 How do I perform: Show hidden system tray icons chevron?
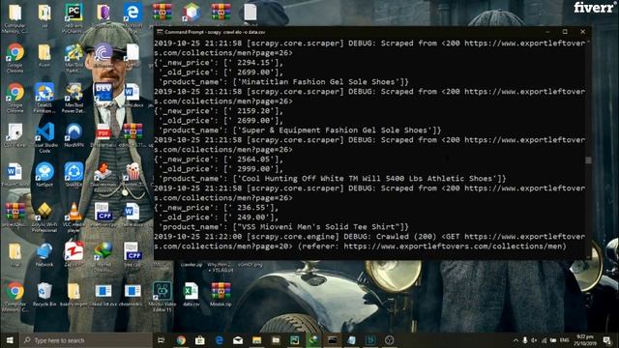(516, 340)
